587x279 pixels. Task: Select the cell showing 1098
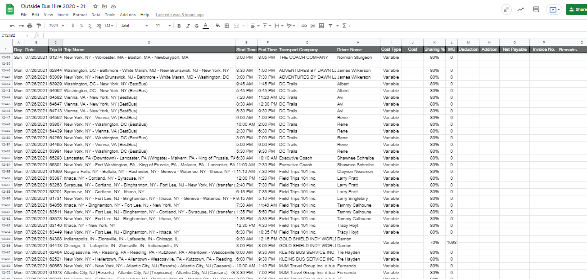(x=452, y=242)
